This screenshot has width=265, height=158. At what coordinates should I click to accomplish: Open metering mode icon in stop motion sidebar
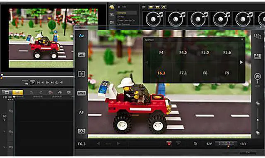click(82, 74)
